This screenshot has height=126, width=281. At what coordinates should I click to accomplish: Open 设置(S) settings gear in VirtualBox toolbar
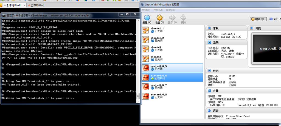[159, 18]
